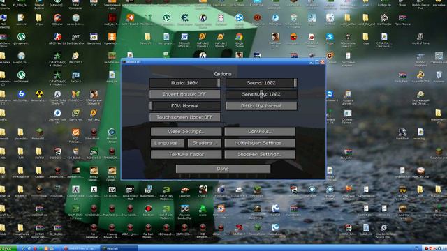Minimize the Minecraft window
The width and height of the screenshot is (447, 251).
312,62
